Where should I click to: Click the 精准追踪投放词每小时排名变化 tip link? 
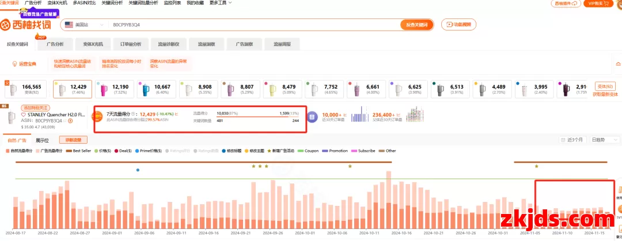[x=122, y=64]
